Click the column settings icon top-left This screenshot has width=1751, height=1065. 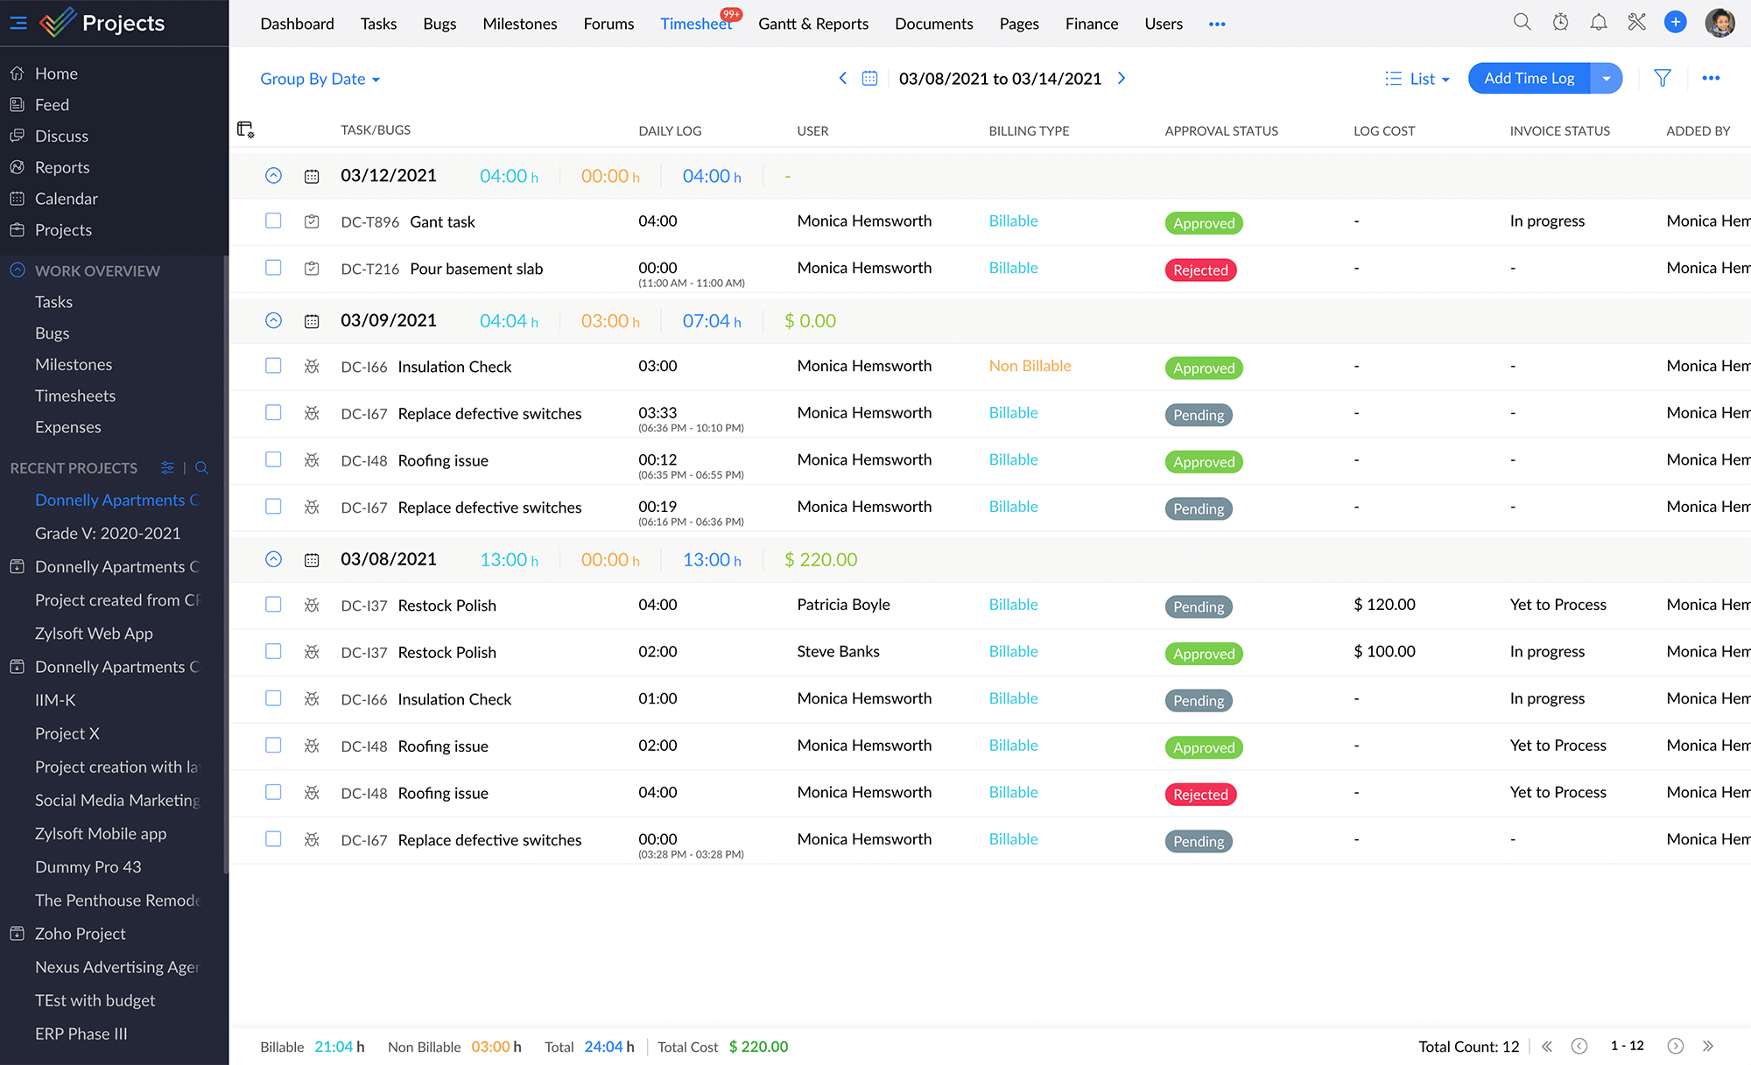248,130
